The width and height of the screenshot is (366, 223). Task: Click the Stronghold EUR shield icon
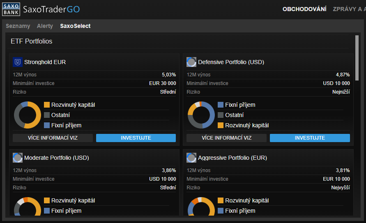pyautogui.click(x=18, y=62)
